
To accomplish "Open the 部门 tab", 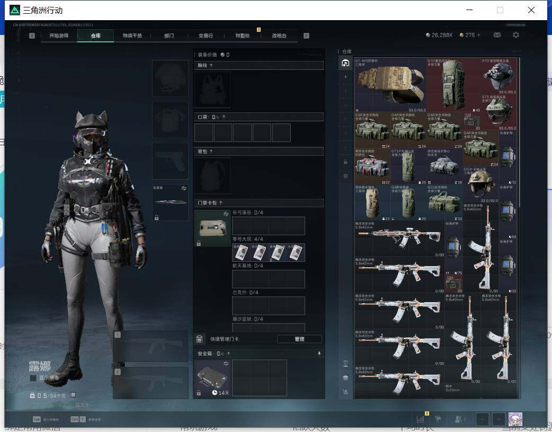I will [x=169, y=36].
